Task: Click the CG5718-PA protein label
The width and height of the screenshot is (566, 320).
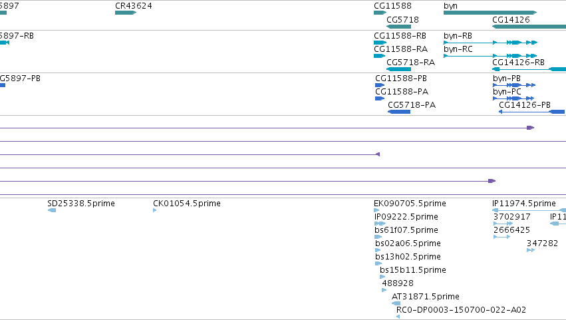Action: (412, 105)
